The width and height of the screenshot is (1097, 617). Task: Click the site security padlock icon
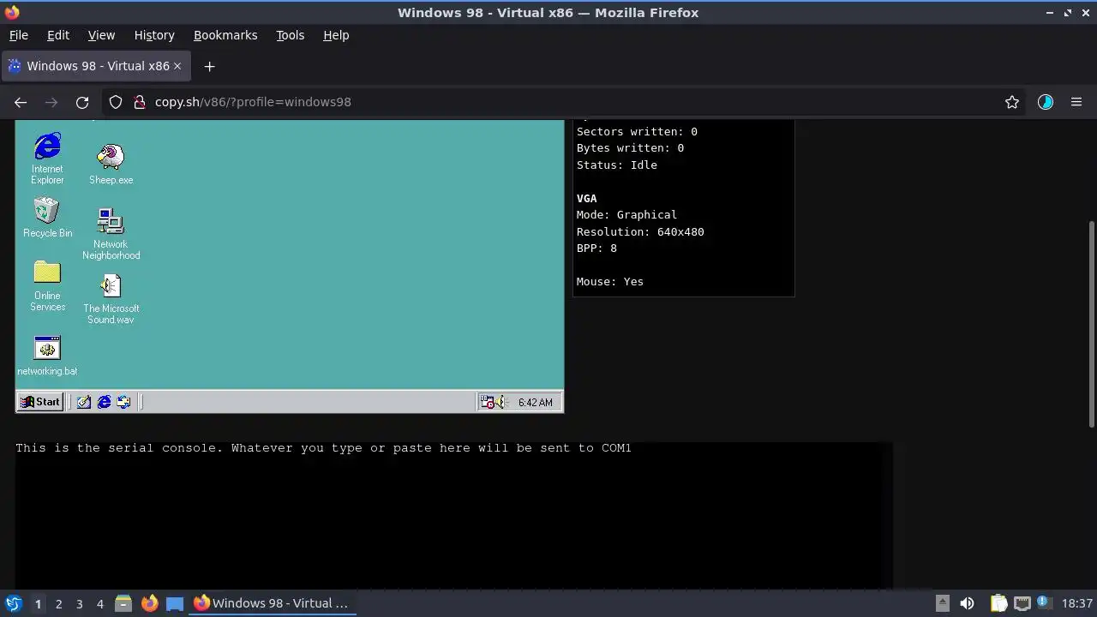tap(139, 102)
